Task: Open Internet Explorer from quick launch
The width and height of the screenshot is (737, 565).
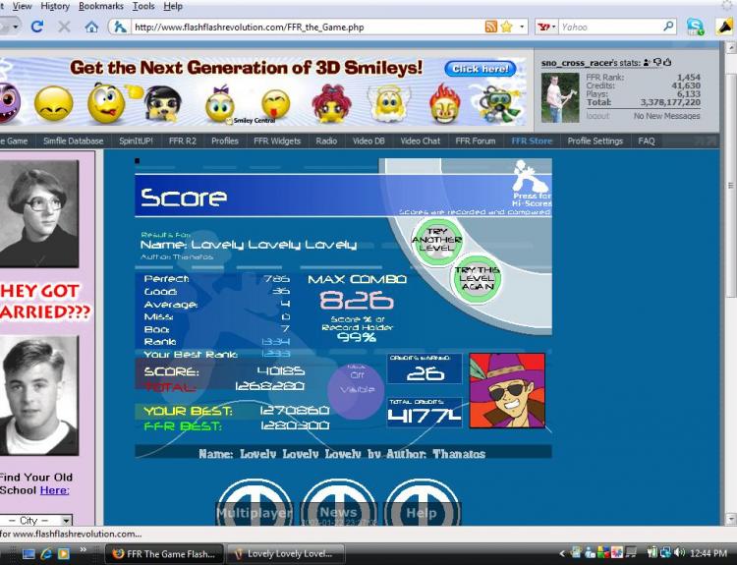Action: point(46,554)
